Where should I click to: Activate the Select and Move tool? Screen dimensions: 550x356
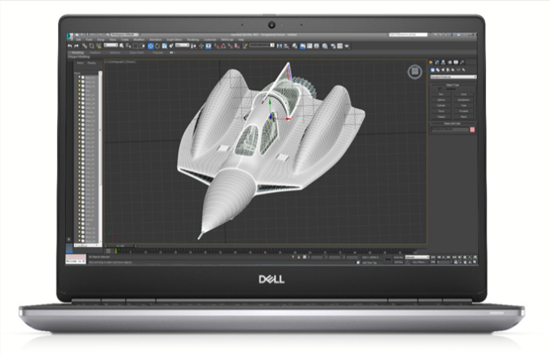(x=150, y=46)
